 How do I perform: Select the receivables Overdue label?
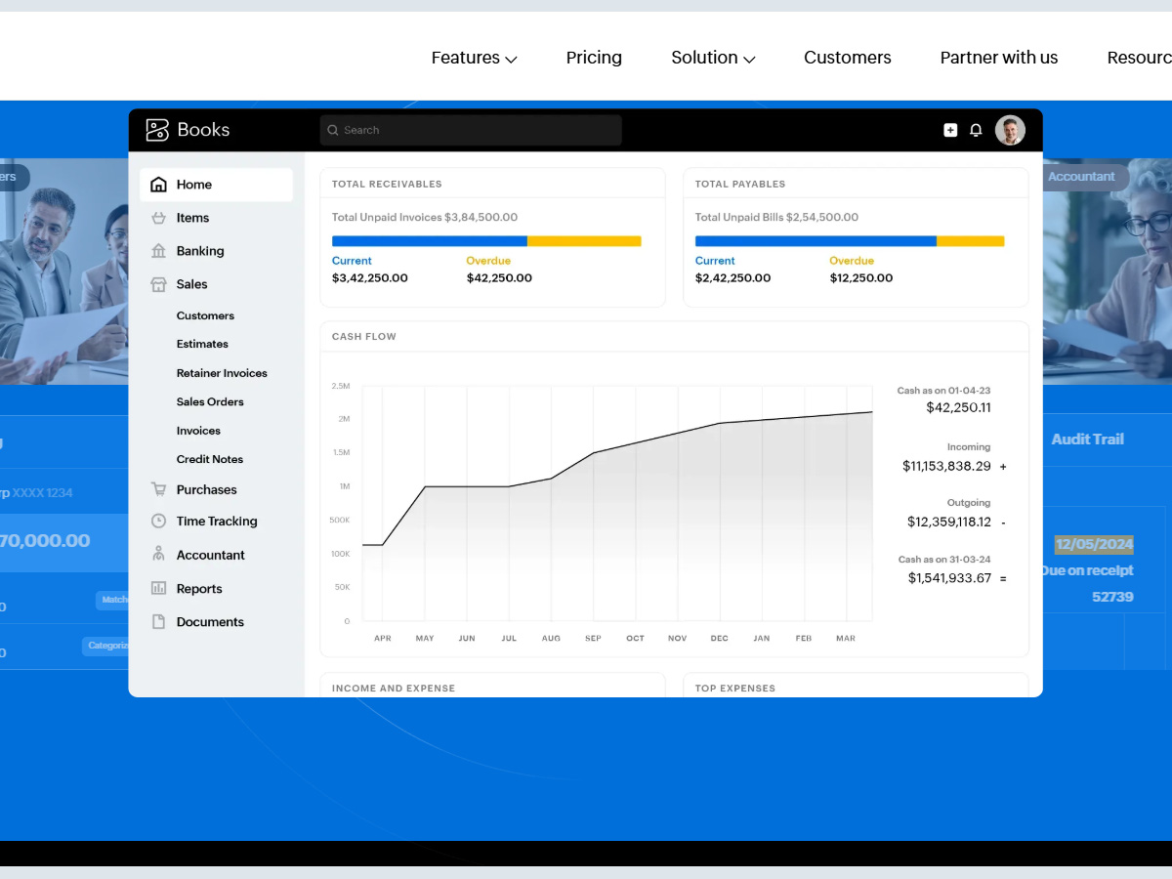coord(488,261)
